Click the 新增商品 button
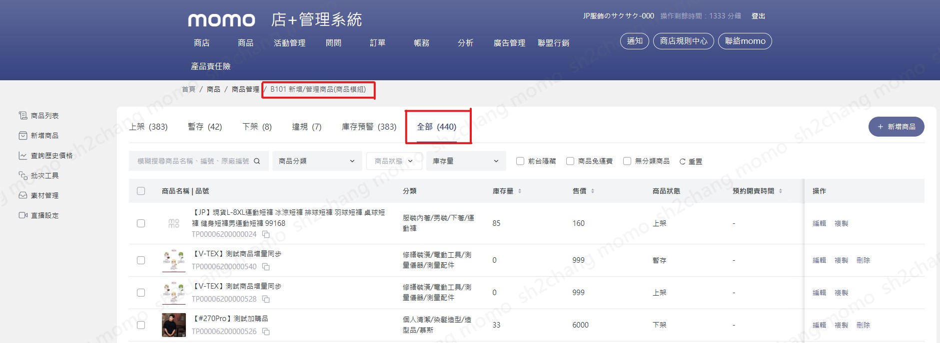Image resolution: width=940 pixels, height=343 pixels. (x=897, y=127)
